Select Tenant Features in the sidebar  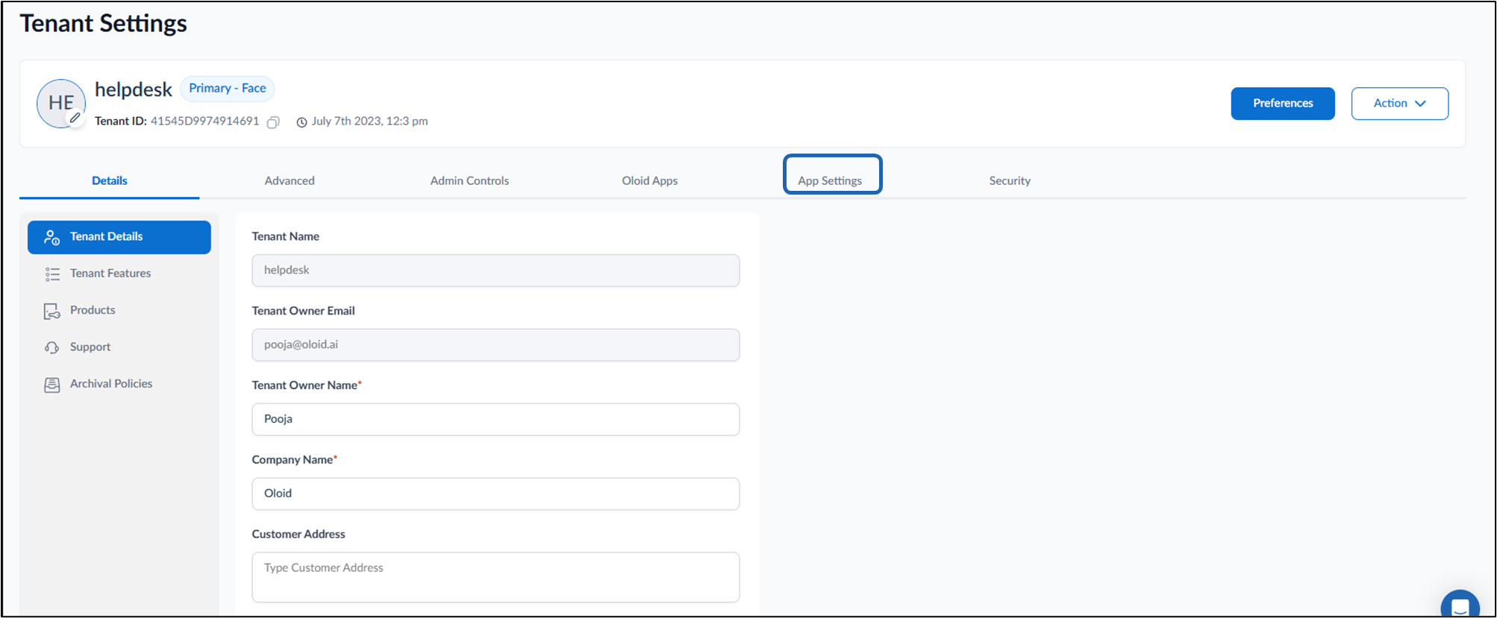(119, 274)
